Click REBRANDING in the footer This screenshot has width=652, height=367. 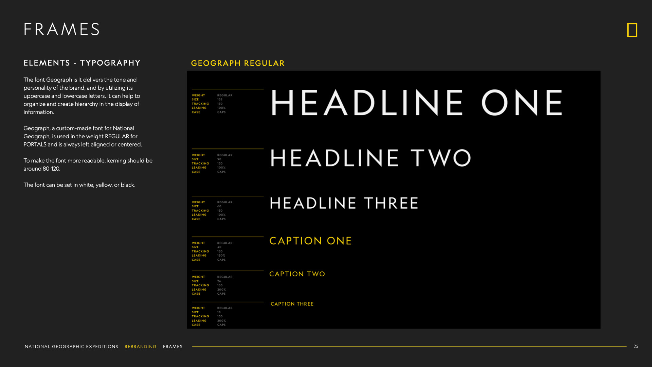pyautogui.click(x=140, y=347)
